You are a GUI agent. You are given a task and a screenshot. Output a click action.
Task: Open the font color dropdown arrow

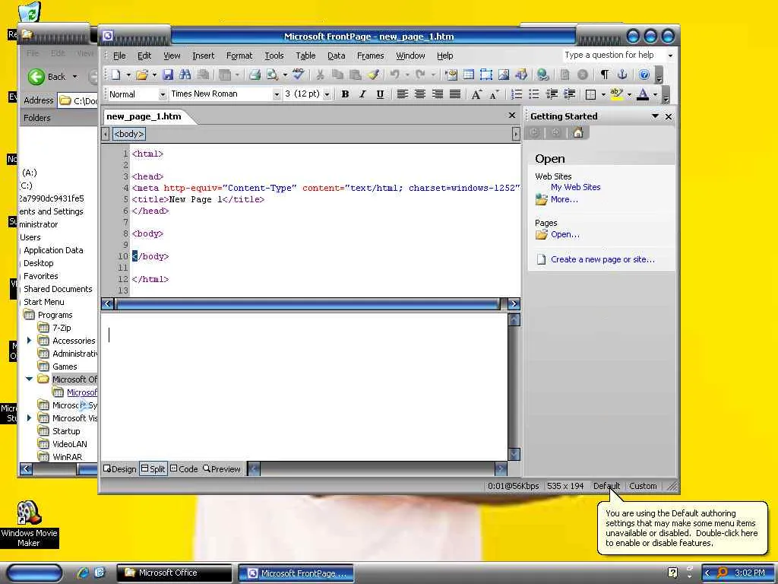pyautogui.click(x=656, y=94)
